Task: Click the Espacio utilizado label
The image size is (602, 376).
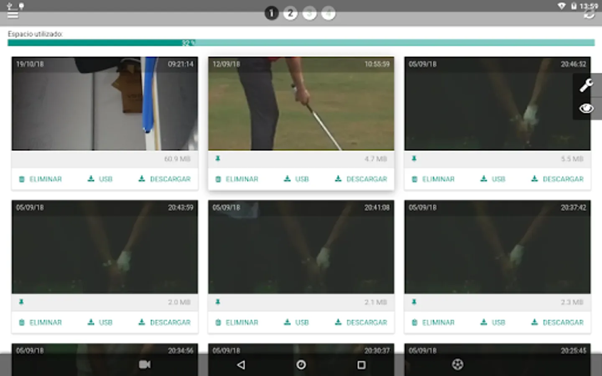Action: click(35, 34)
